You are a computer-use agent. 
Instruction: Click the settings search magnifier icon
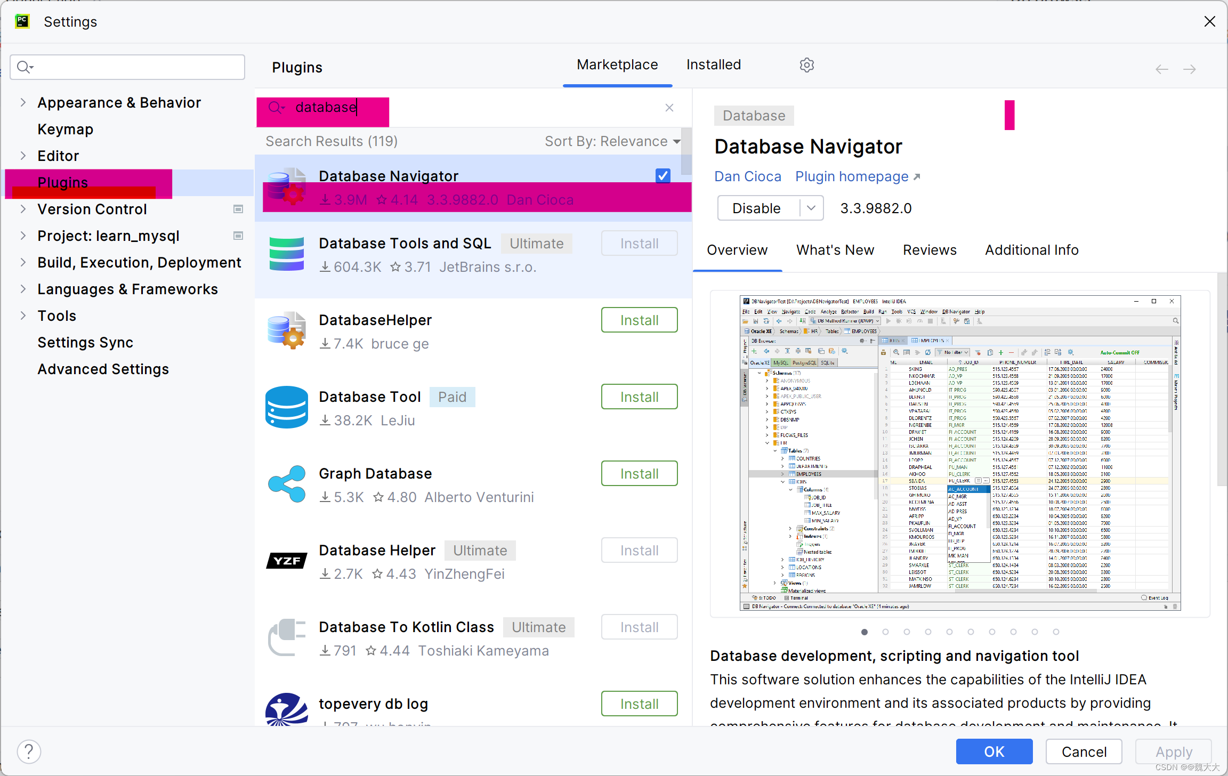(x=25, y=67)
